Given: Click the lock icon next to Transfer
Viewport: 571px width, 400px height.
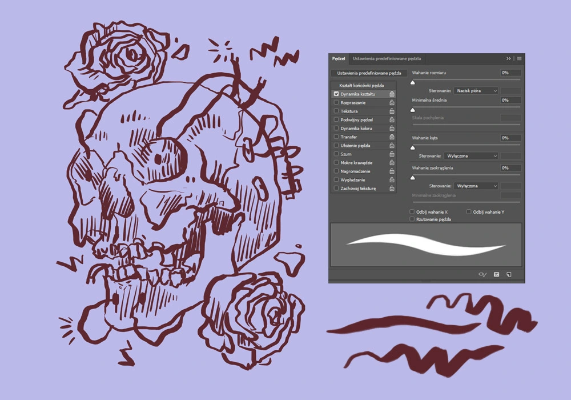Looking at the screenshot, I should (x=392, y=137).
